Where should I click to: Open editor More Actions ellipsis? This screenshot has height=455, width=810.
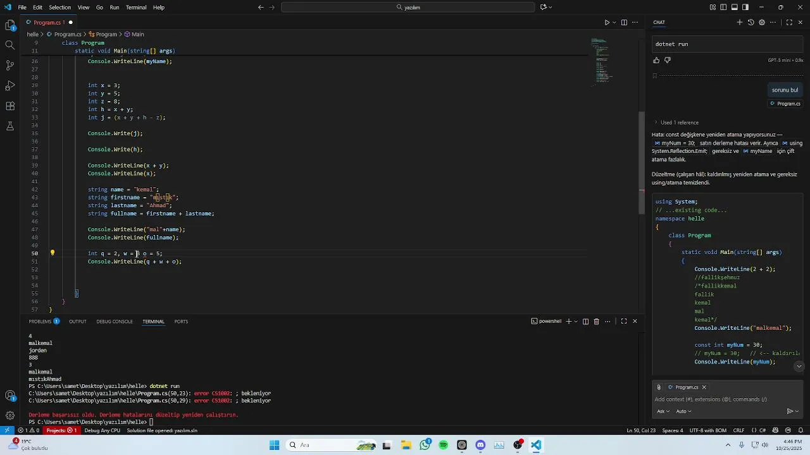(635, 23)
